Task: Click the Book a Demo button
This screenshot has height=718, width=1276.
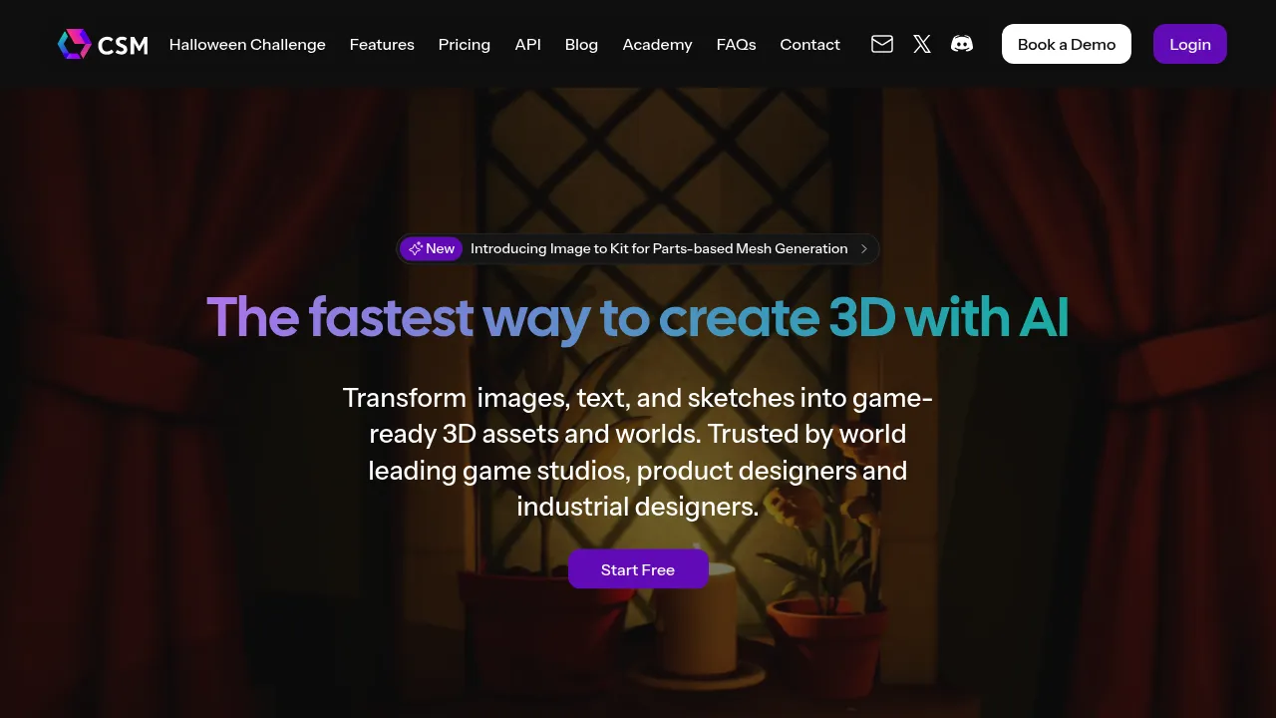Action: pos(1067,44)
